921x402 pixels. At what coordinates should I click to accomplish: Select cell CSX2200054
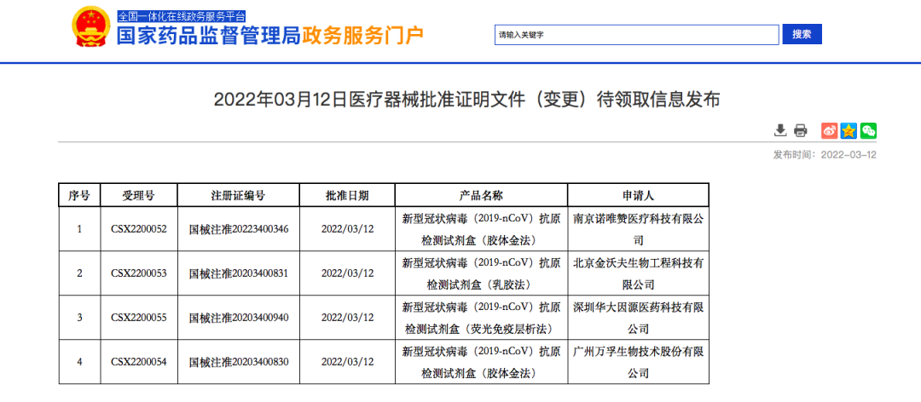click(x=139, y=362)
